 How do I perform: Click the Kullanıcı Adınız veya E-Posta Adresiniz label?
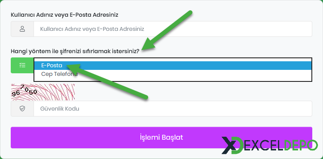tap(64, 15)
